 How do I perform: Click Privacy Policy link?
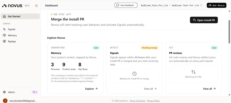point(153,101)
